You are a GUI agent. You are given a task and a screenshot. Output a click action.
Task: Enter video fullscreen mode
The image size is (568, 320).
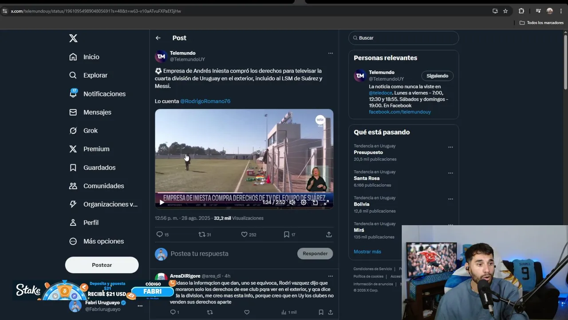coord(327,202)
